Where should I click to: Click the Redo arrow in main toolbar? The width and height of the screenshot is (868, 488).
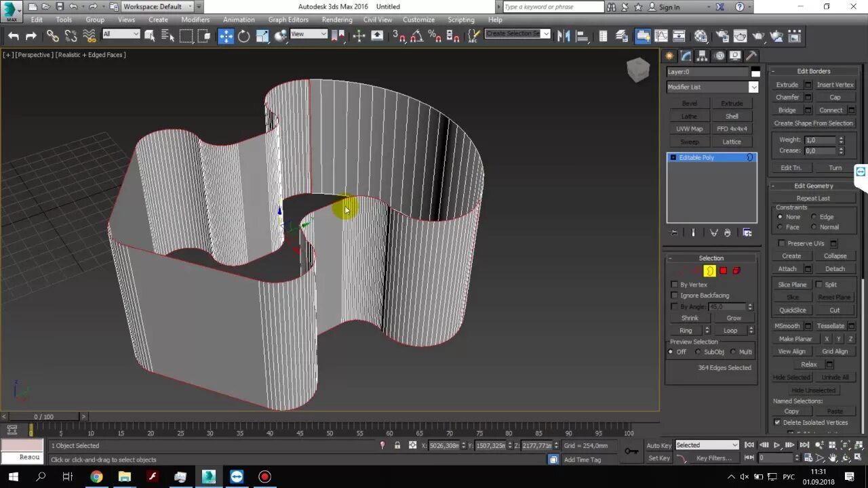31,36
